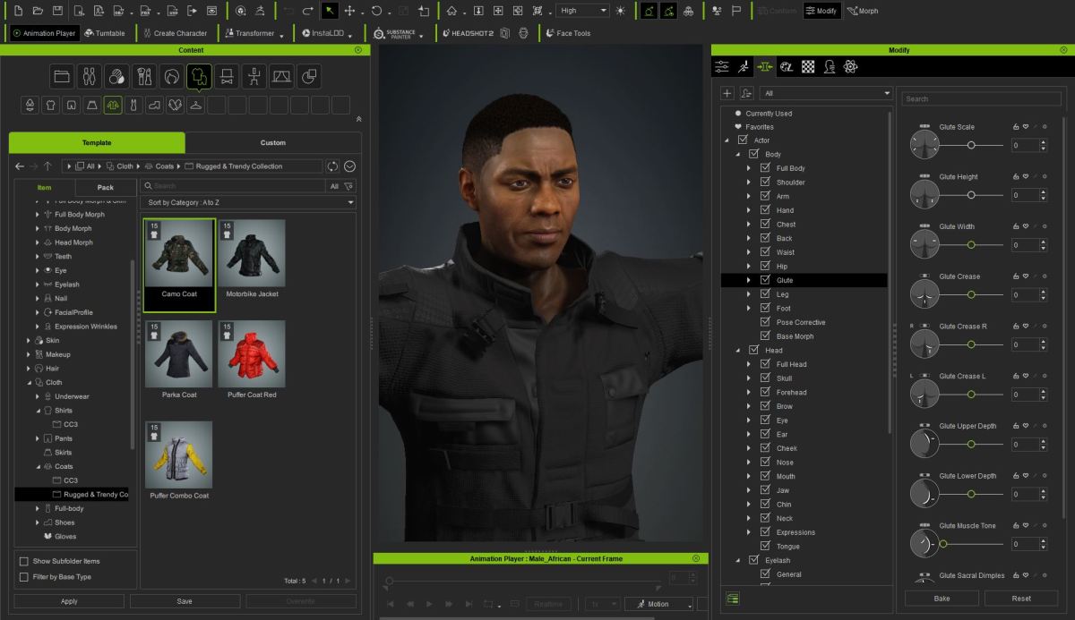Click the Save button in Content panel
The image size is (1075, 620).
click(x=185, y=601)
